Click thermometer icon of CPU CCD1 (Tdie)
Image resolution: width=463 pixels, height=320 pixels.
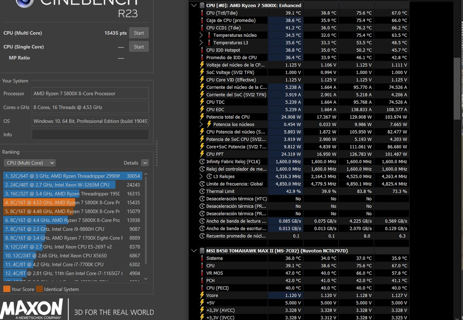pos(202,28)
